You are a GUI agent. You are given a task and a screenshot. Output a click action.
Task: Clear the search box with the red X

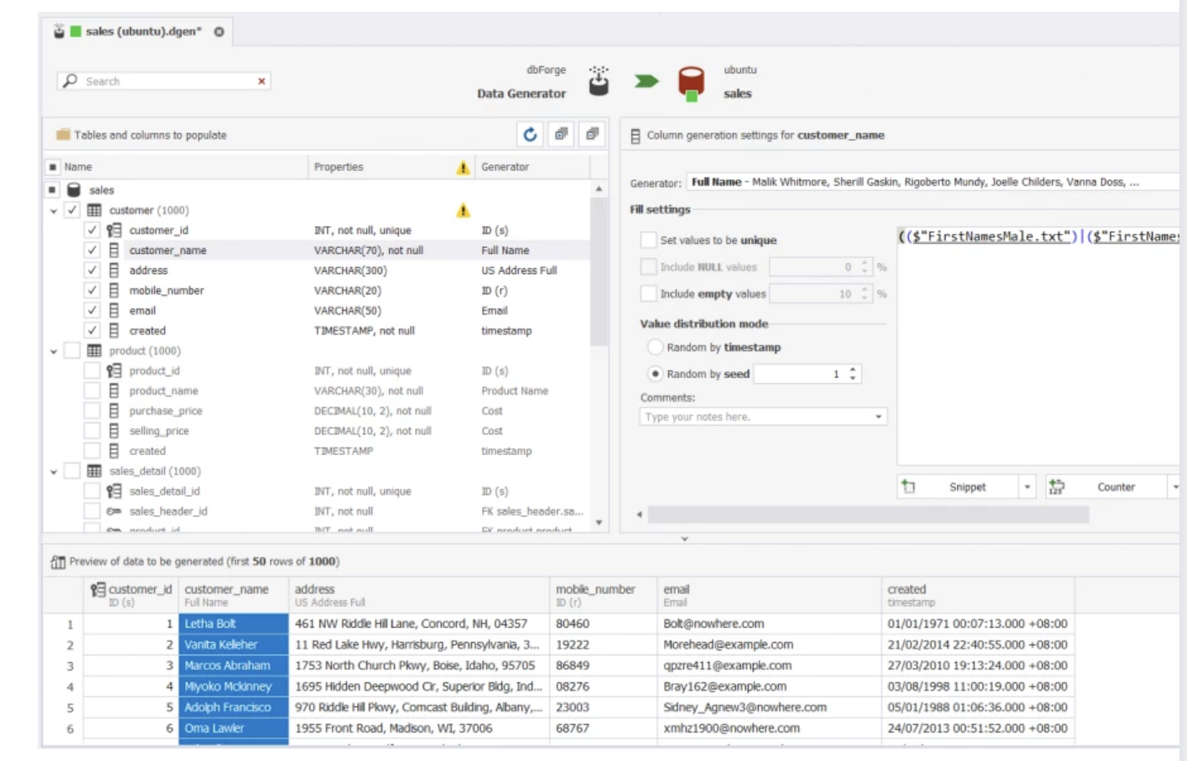[x=262, y=81]
